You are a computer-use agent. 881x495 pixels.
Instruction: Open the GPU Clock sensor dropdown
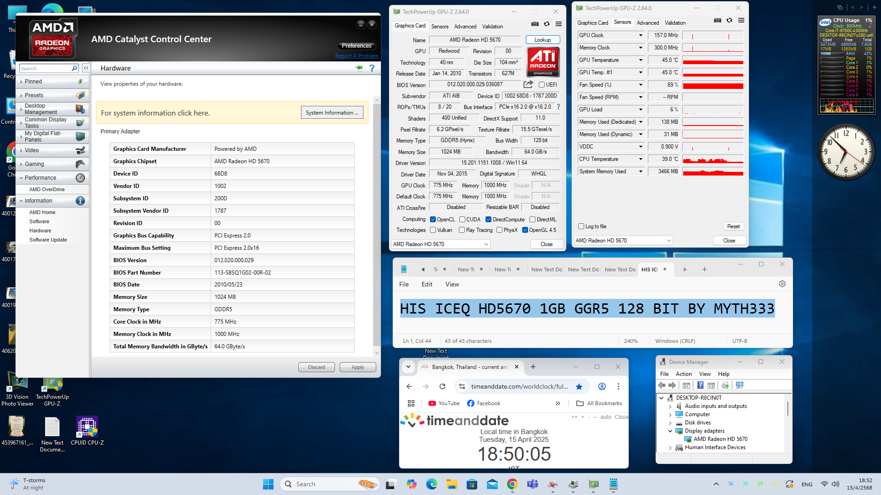pyautogui.click(x=641, y=35)
